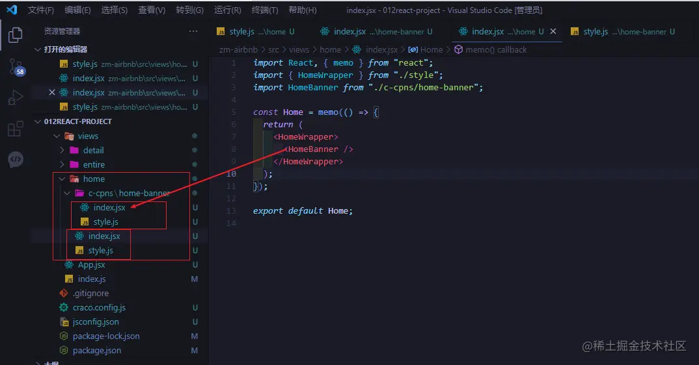The image size is (699, 365).
Task: Switch to style.js ...\home-banner tab
Action: pos(624,32)
